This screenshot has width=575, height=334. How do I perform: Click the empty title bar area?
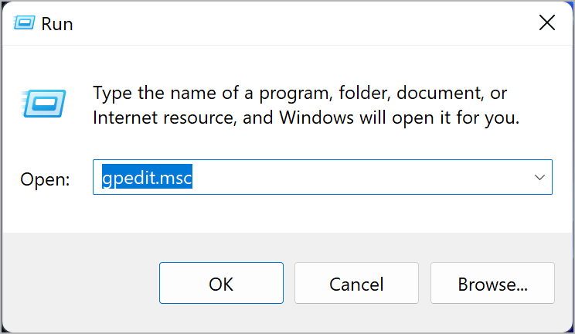point(294,23)
